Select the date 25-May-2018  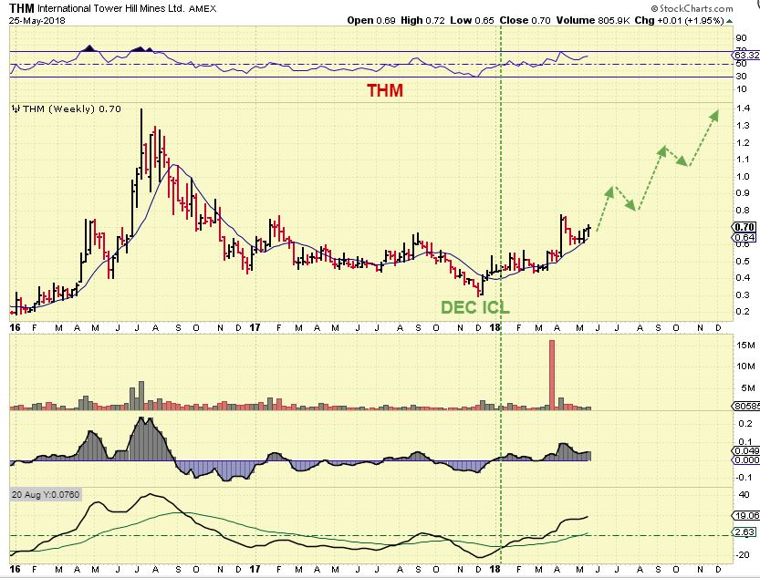pyautogui.click(x=36, y=21)
